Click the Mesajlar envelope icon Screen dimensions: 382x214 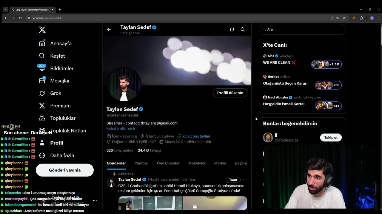pyautogui.click(x=42, y=81)
